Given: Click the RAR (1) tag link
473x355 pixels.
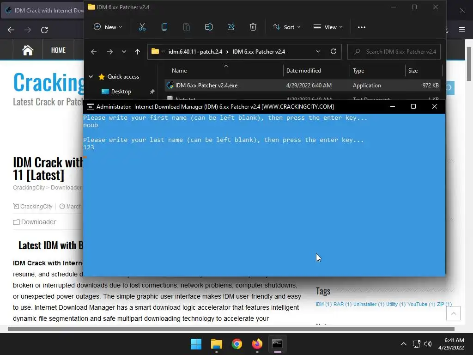Looking at the screenshot, I should pyautogui.click(x=342, y=304).
